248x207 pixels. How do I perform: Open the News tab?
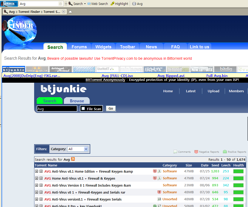151,47
